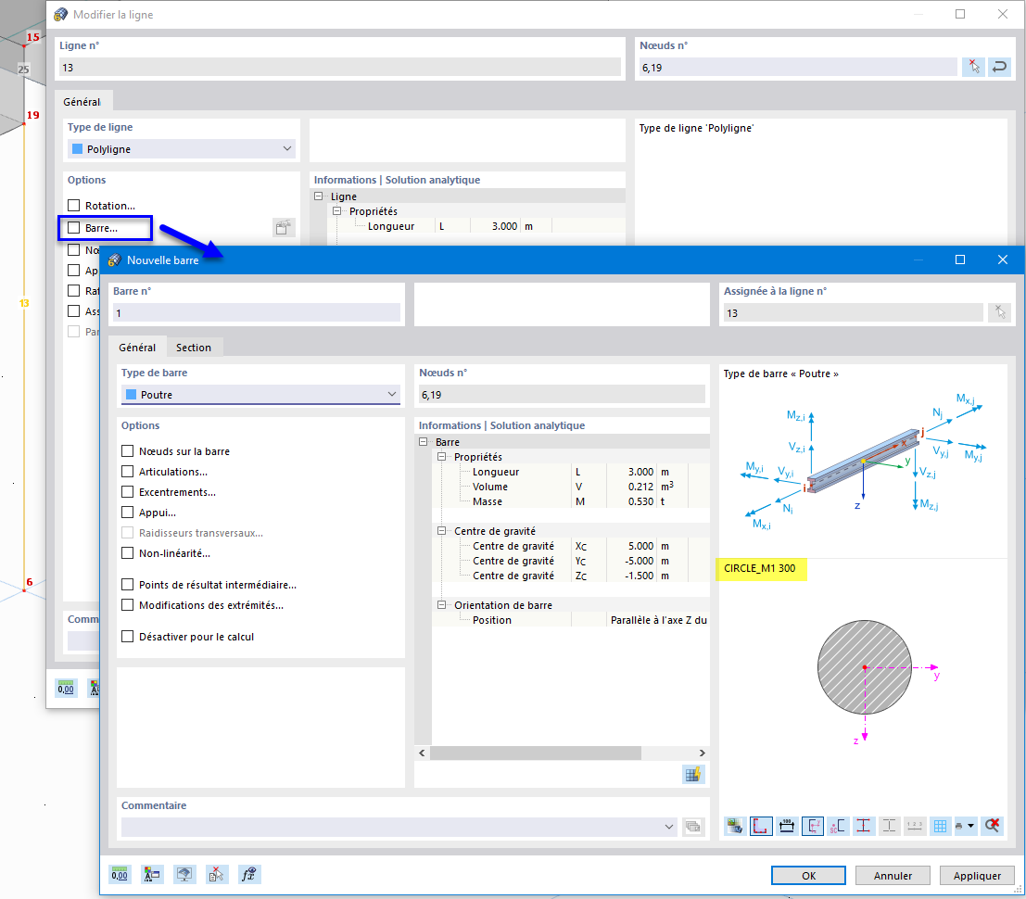The width and height of the screenshot is (1026, 899).
Task: Collapse Orientation de barre group
Action: point(442,605)
